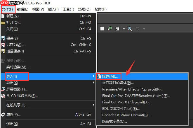
Task: Select the 导入(I) menu item
Action: 48,76
